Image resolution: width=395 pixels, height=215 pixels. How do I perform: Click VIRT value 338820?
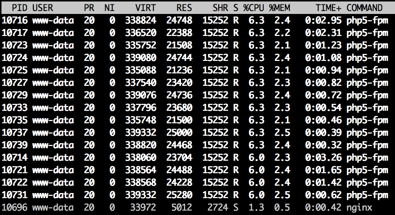(x=140, y=145)
